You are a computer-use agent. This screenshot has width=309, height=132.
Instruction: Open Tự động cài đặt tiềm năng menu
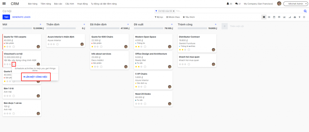coord(104,4)
